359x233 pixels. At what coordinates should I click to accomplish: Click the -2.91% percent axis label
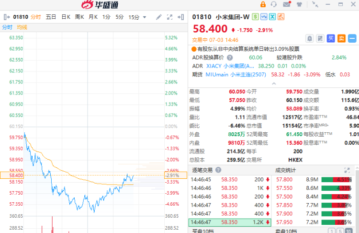[x=176, y=175]
